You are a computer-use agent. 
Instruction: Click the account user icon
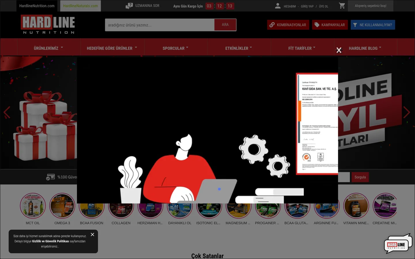coord(278,6)
